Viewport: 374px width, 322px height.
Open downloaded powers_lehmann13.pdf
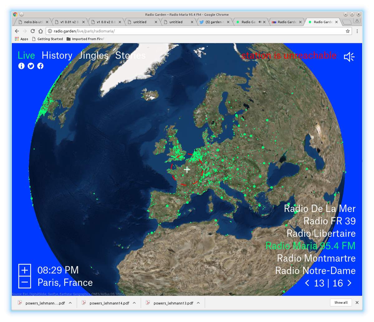pyautogui.click(x=173, y=303)
